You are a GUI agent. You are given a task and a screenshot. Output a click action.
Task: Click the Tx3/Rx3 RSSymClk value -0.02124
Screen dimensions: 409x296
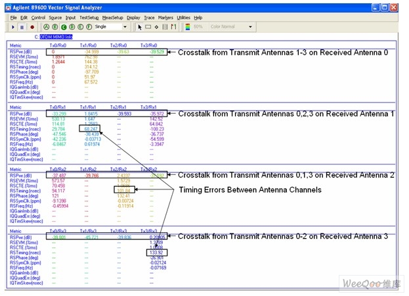[x=158, y=263]
